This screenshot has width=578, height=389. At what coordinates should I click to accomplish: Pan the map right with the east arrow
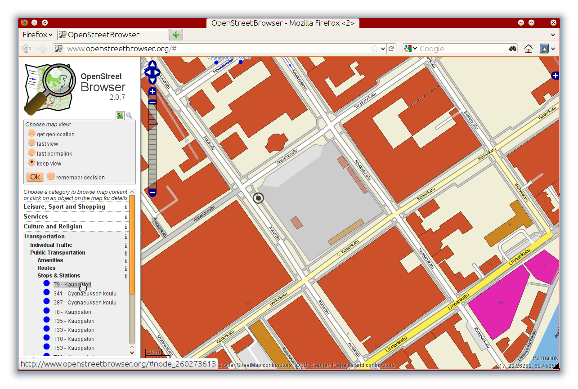click(157, 72)
